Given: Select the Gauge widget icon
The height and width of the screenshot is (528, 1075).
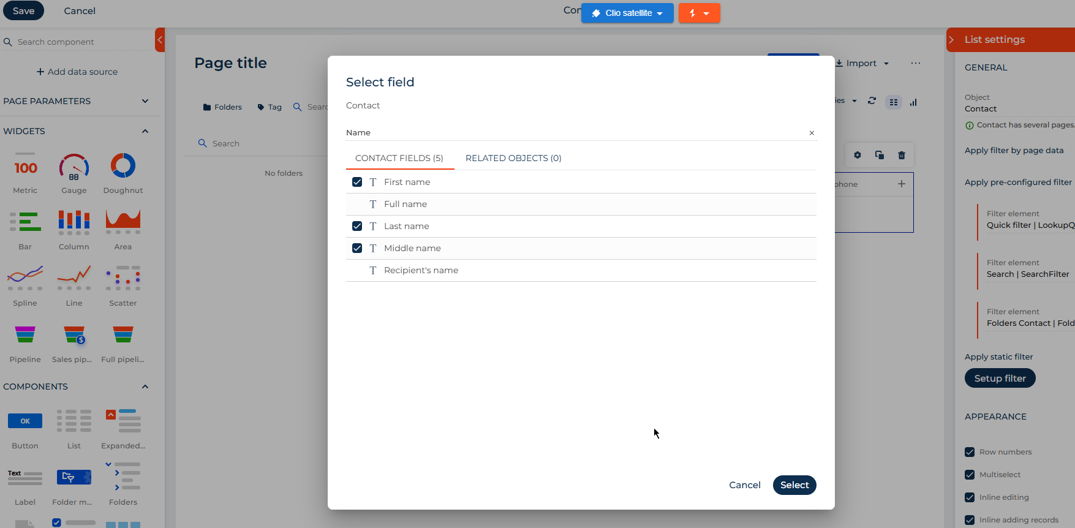Looking at the screenshot, I should pos(74,167).
